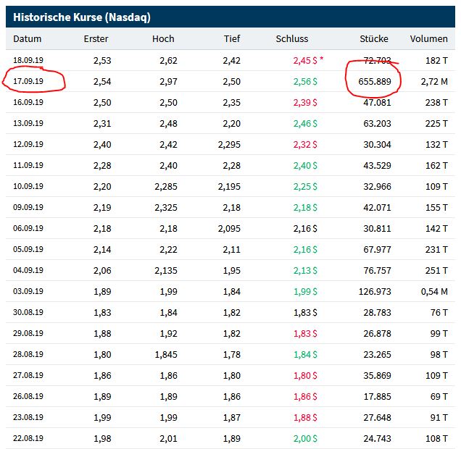Select the circled Stücke value 655.889
This screenshot has width=461, height=449.
374,82
